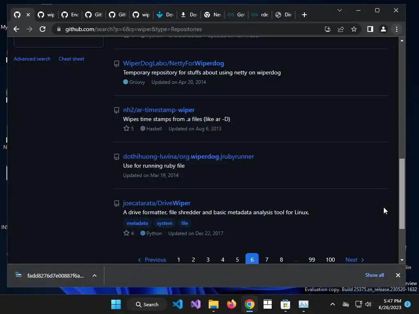
Task: Open a new browser tab
Action: [304, 15]
